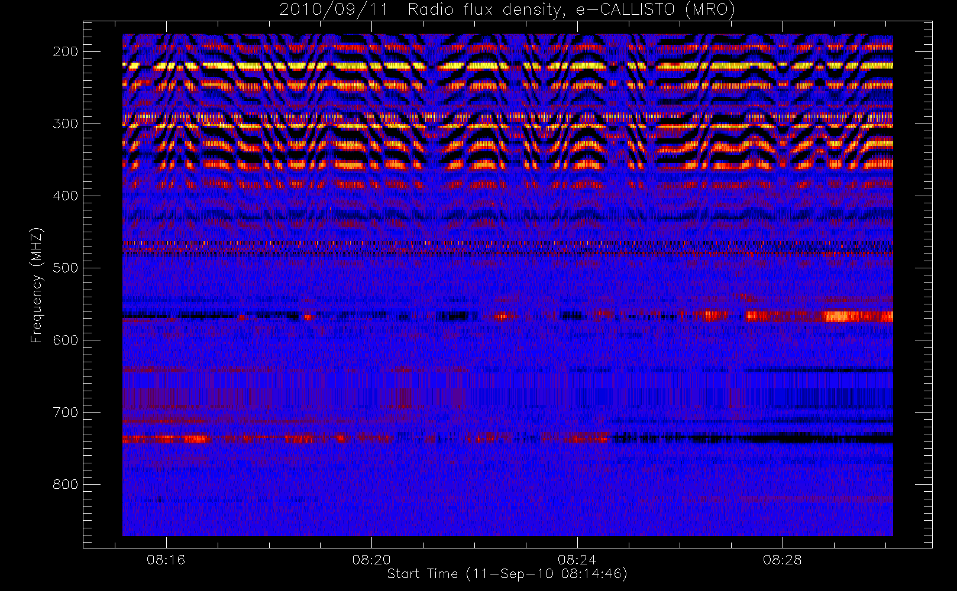Click the 300 frequency tick label

[x=66, y=124]
